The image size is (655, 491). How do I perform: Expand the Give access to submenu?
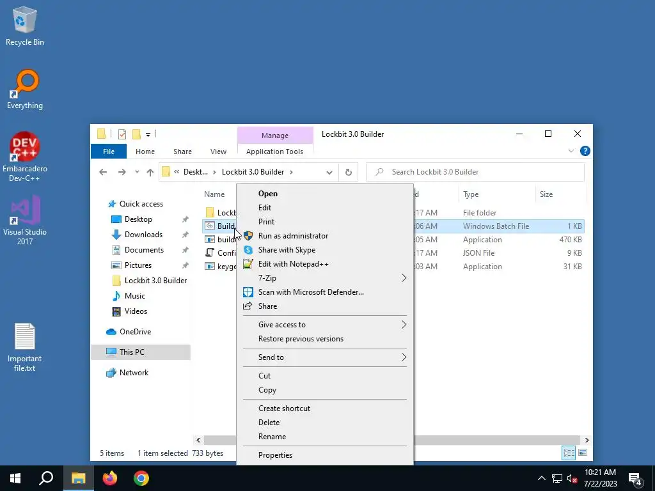coord(325,325)
